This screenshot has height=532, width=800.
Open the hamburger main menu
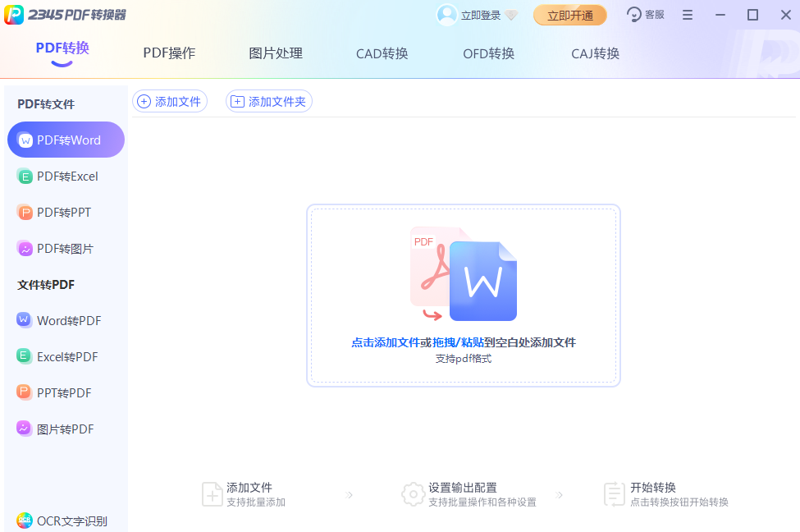point(688,16)
